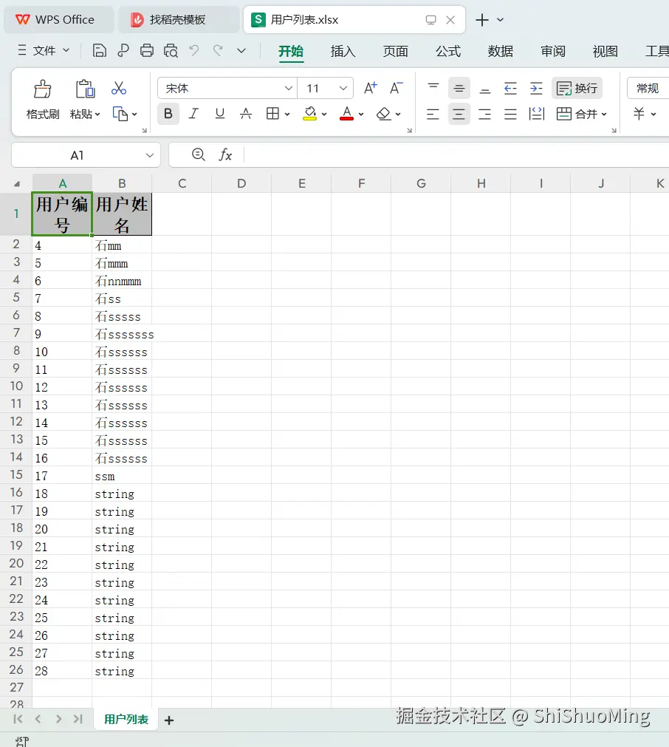This screenshot has height=747, width=669.
Task: Click Justify alignment icon
Action: (x=510, y=114)
